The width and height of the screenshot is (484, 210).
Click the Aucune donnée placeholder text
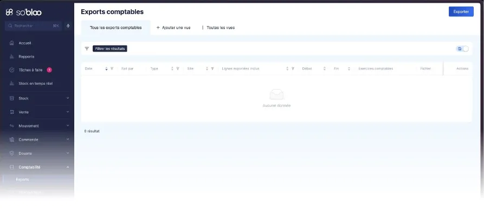tap(276, 106)
